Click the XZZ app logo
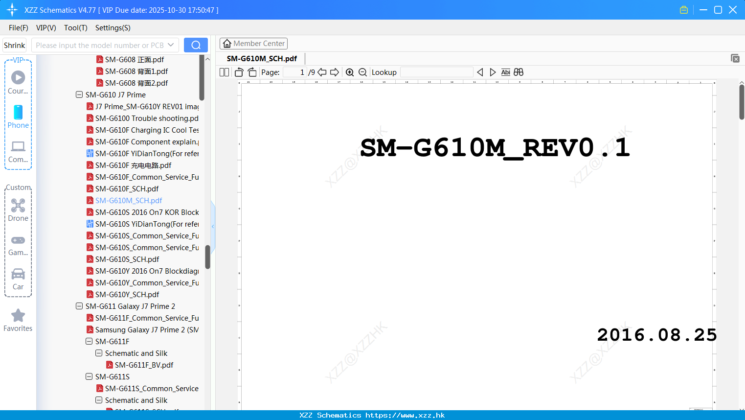Image resolution: width=745 pixels, height=420 pixels. tap(12, 10)
